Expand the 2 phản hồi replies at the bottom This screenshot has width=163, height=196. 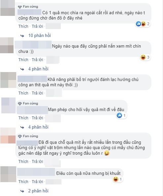(x=38, y=191)
